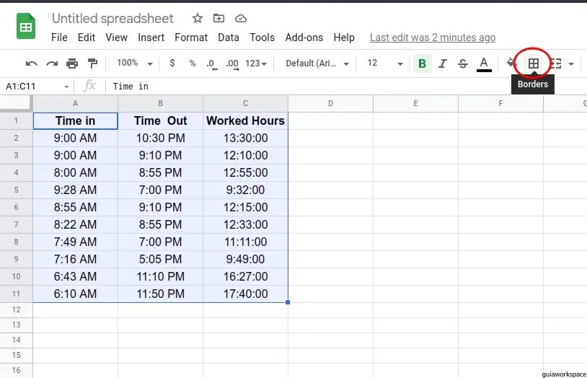Open the Tools menu
Viewport: 587px width, 378px height.
262,38
